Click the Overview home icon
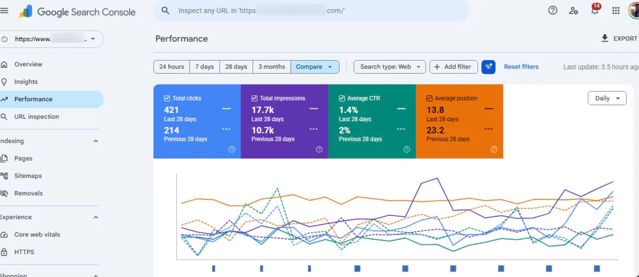The image size is (639, 277). pos(4,64)
